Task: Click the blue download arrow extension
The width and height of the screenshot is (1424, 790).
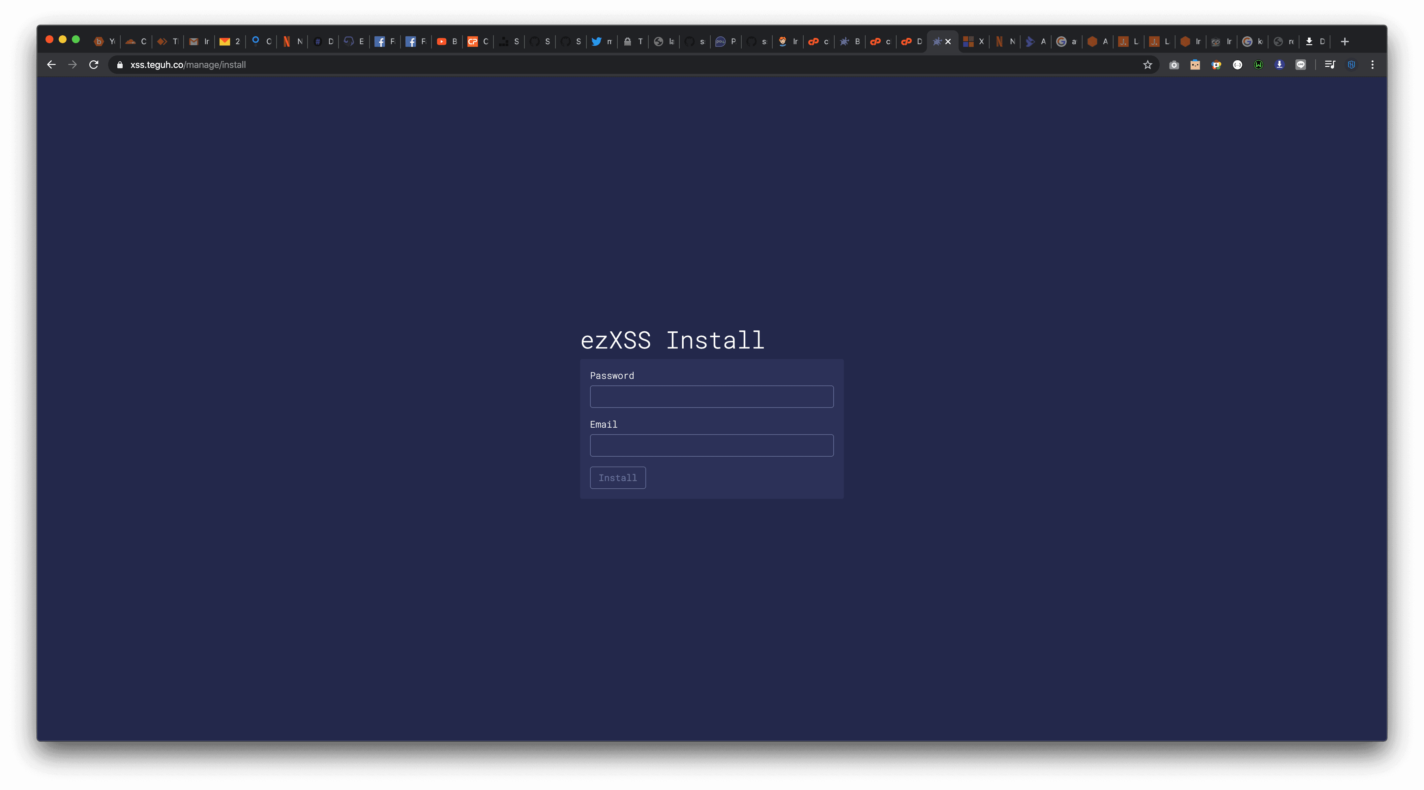Action: coord(1279,65)
